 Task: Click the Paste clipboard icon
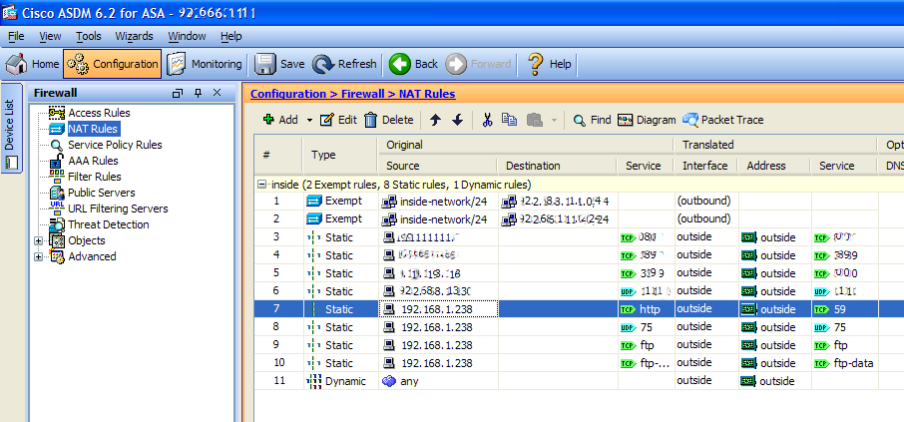[535, 120]
